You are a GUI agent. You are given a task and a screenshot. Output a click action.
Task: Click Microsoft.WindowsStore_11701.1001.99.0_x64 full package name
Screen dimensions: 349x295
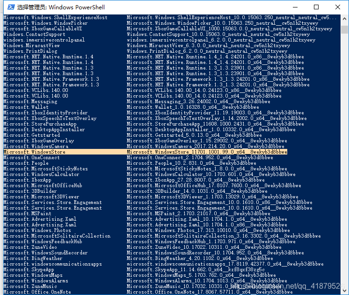[x=207, y=152]
